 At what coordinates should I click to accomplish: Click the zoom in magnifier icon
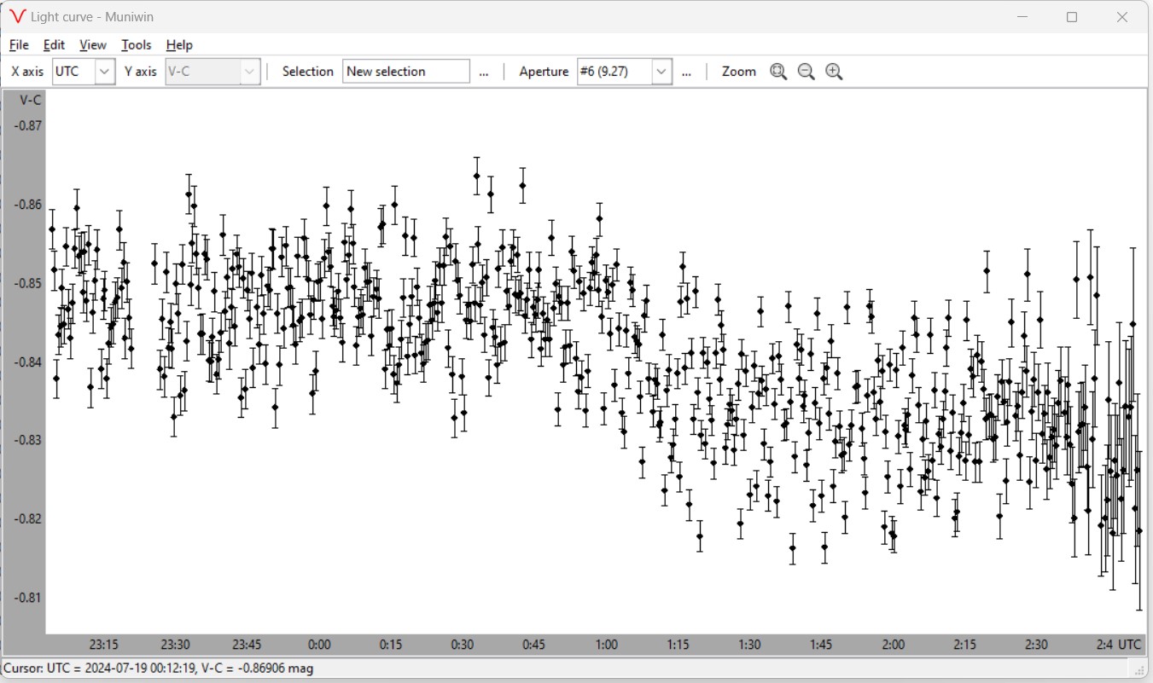coord(834,72)
